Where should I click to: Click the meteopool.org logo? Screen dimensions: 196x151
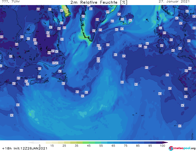(x=182, y=148)
